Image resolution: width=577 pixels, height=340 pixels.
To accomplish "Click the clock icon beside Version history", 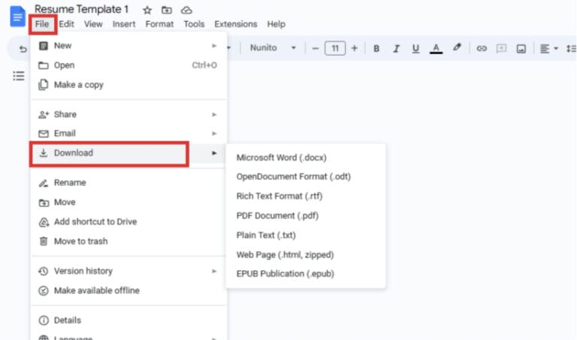I will (x=44, y=271).
